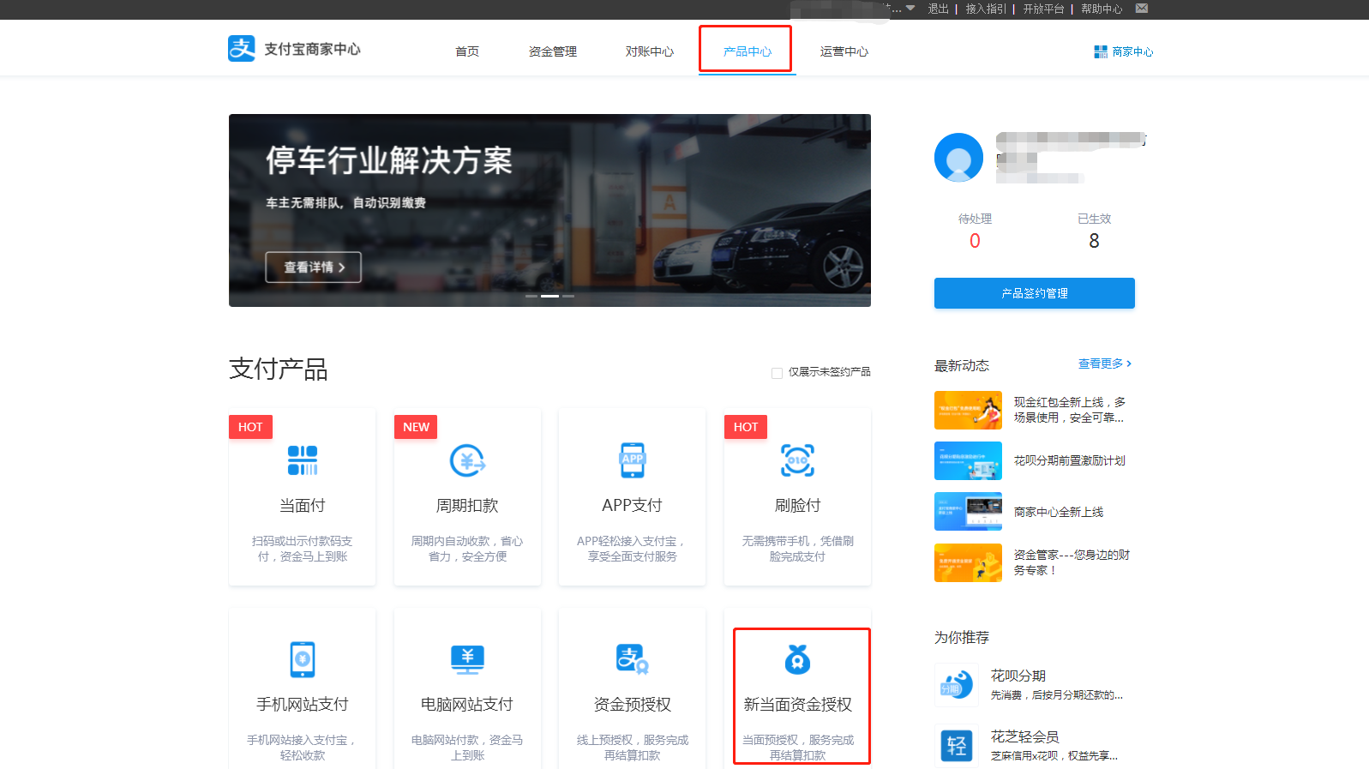Viewport: 1369px width, 769px height.
Task: Click the 刷脸付 face scan icon
Action: pos(797,460)
